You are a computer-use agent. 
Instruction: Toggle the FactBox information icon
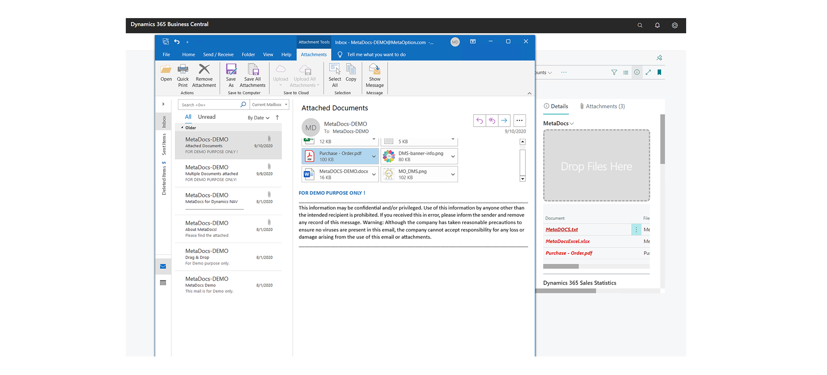tap(637, 72)
